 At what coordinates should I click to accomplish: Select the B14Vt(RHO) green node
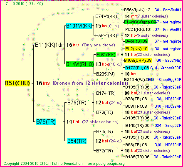click(80, 64)
